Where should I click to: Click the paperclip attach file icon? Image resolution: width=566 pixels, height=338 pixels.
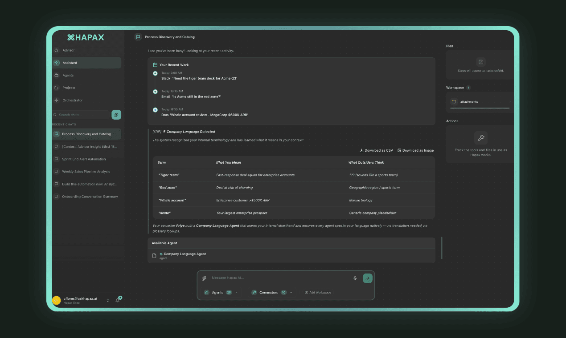pyautogui.click(x=204, y=278)
